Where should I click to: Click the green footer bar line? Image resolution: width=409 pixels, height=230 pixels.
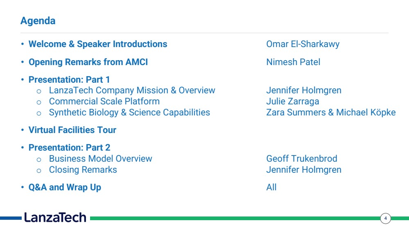pos(235,218)
